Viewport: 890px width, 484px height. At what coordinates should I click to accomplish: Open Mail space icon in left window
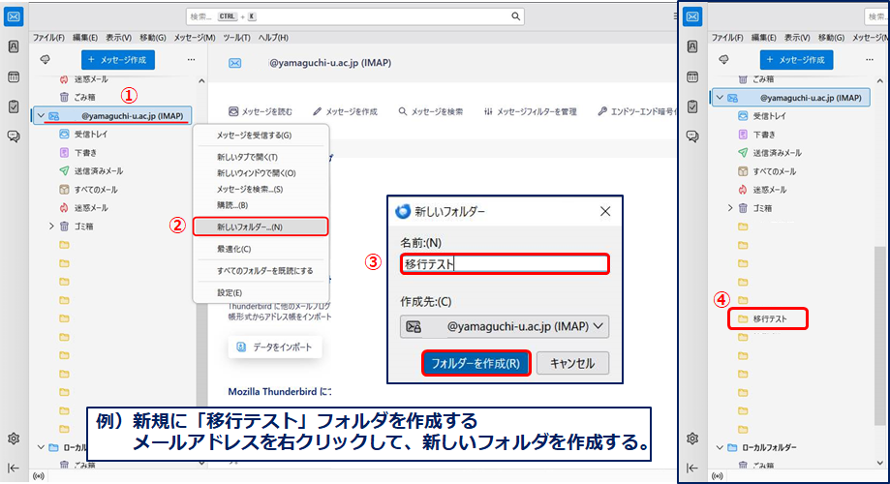(14, 16)
